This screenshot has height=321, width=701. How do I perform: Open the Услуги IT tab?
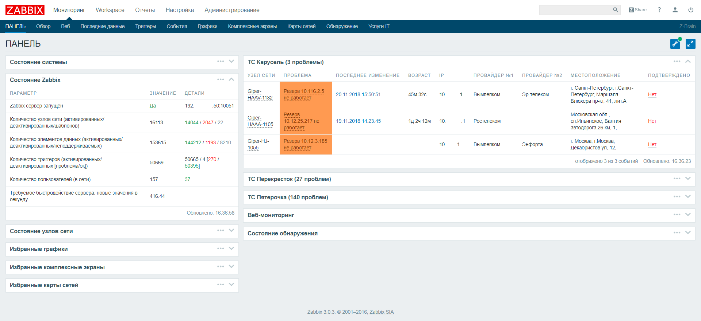(379, 26)
